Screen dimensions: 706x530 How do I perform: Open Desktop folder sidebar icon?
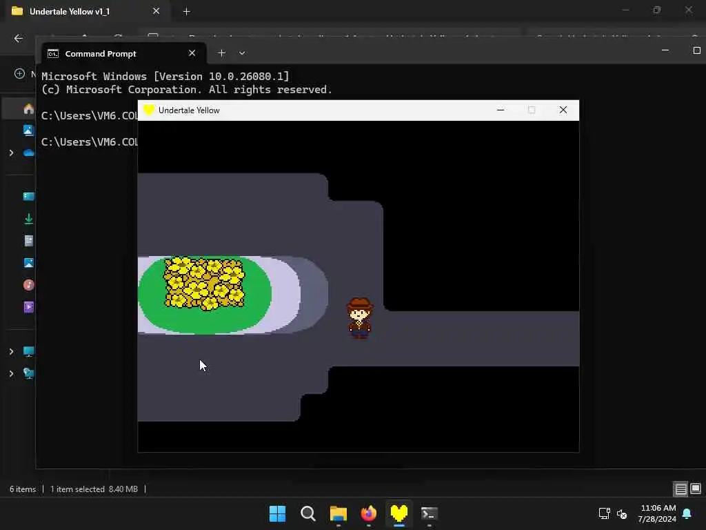click(x=28, y=196)
